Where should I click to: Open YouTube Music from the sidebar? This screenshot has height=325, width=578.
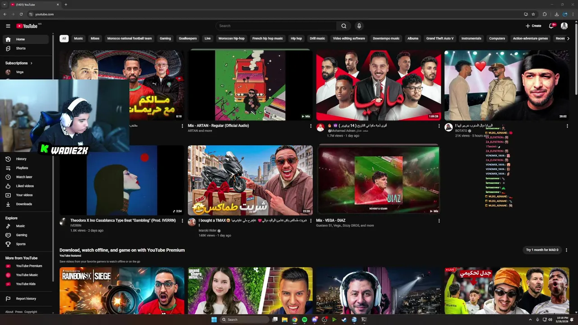pos(27,275)
